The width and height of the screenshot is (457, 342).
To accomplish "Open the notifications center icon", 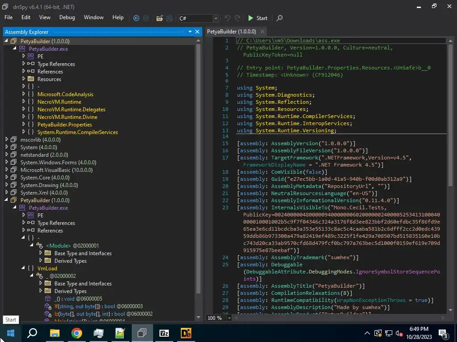I will click(443, 334).
